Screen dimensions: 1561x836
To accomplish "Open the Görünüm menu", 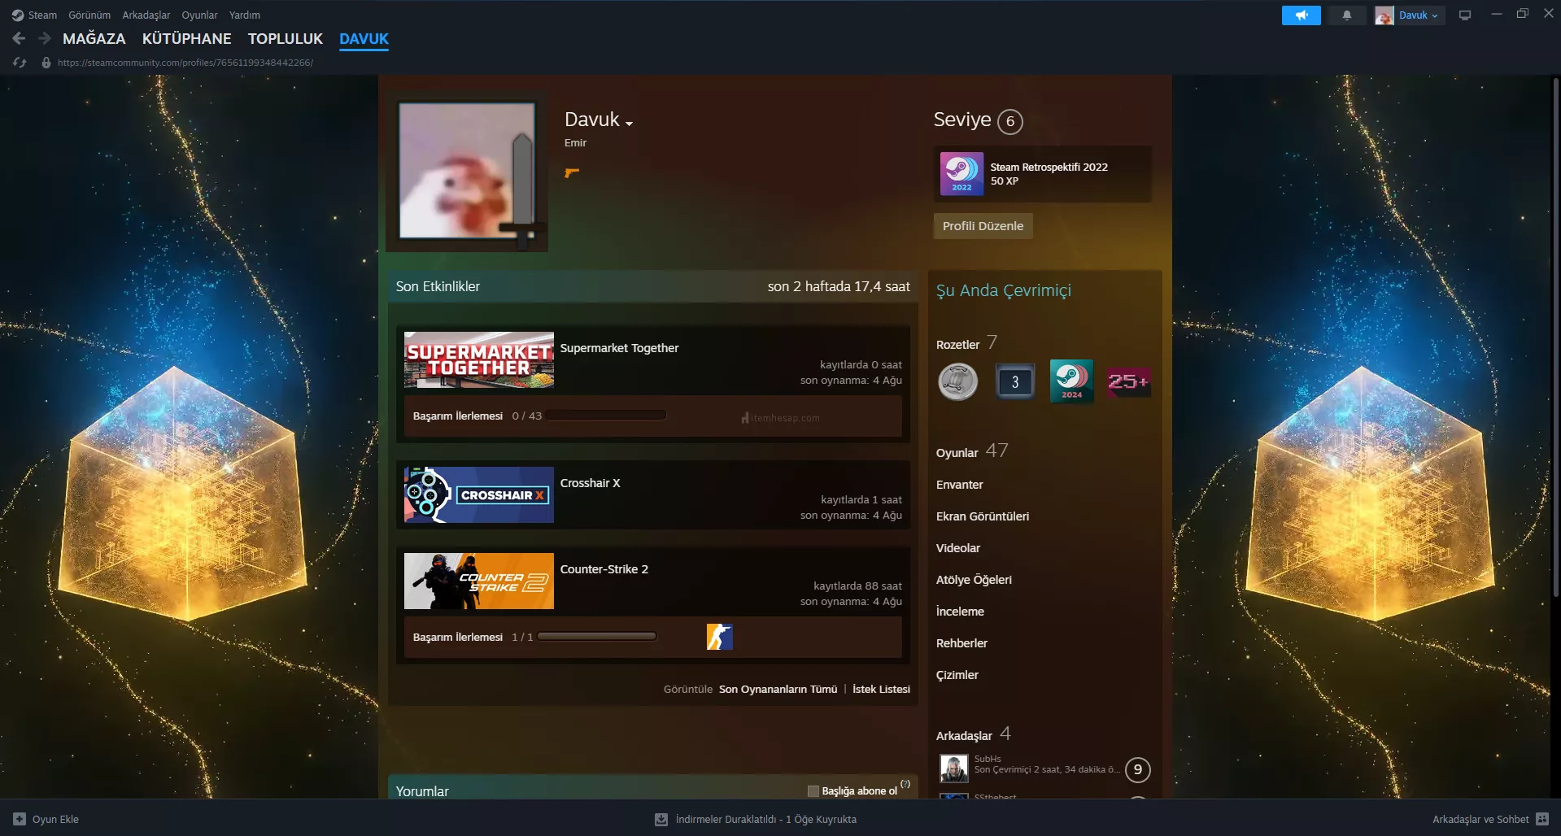I will pos(89,15).
